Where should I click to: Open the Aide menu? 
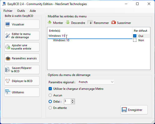[33, 11]
